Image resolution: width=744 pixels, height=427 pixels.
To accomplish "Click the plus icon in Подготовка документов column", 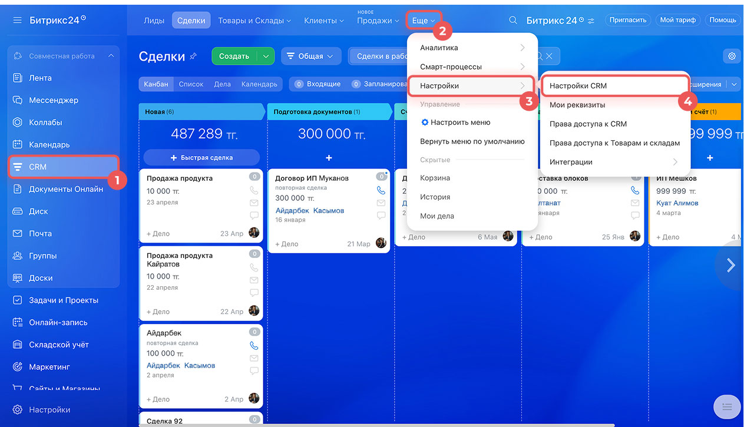I will [x=329, y=158].
